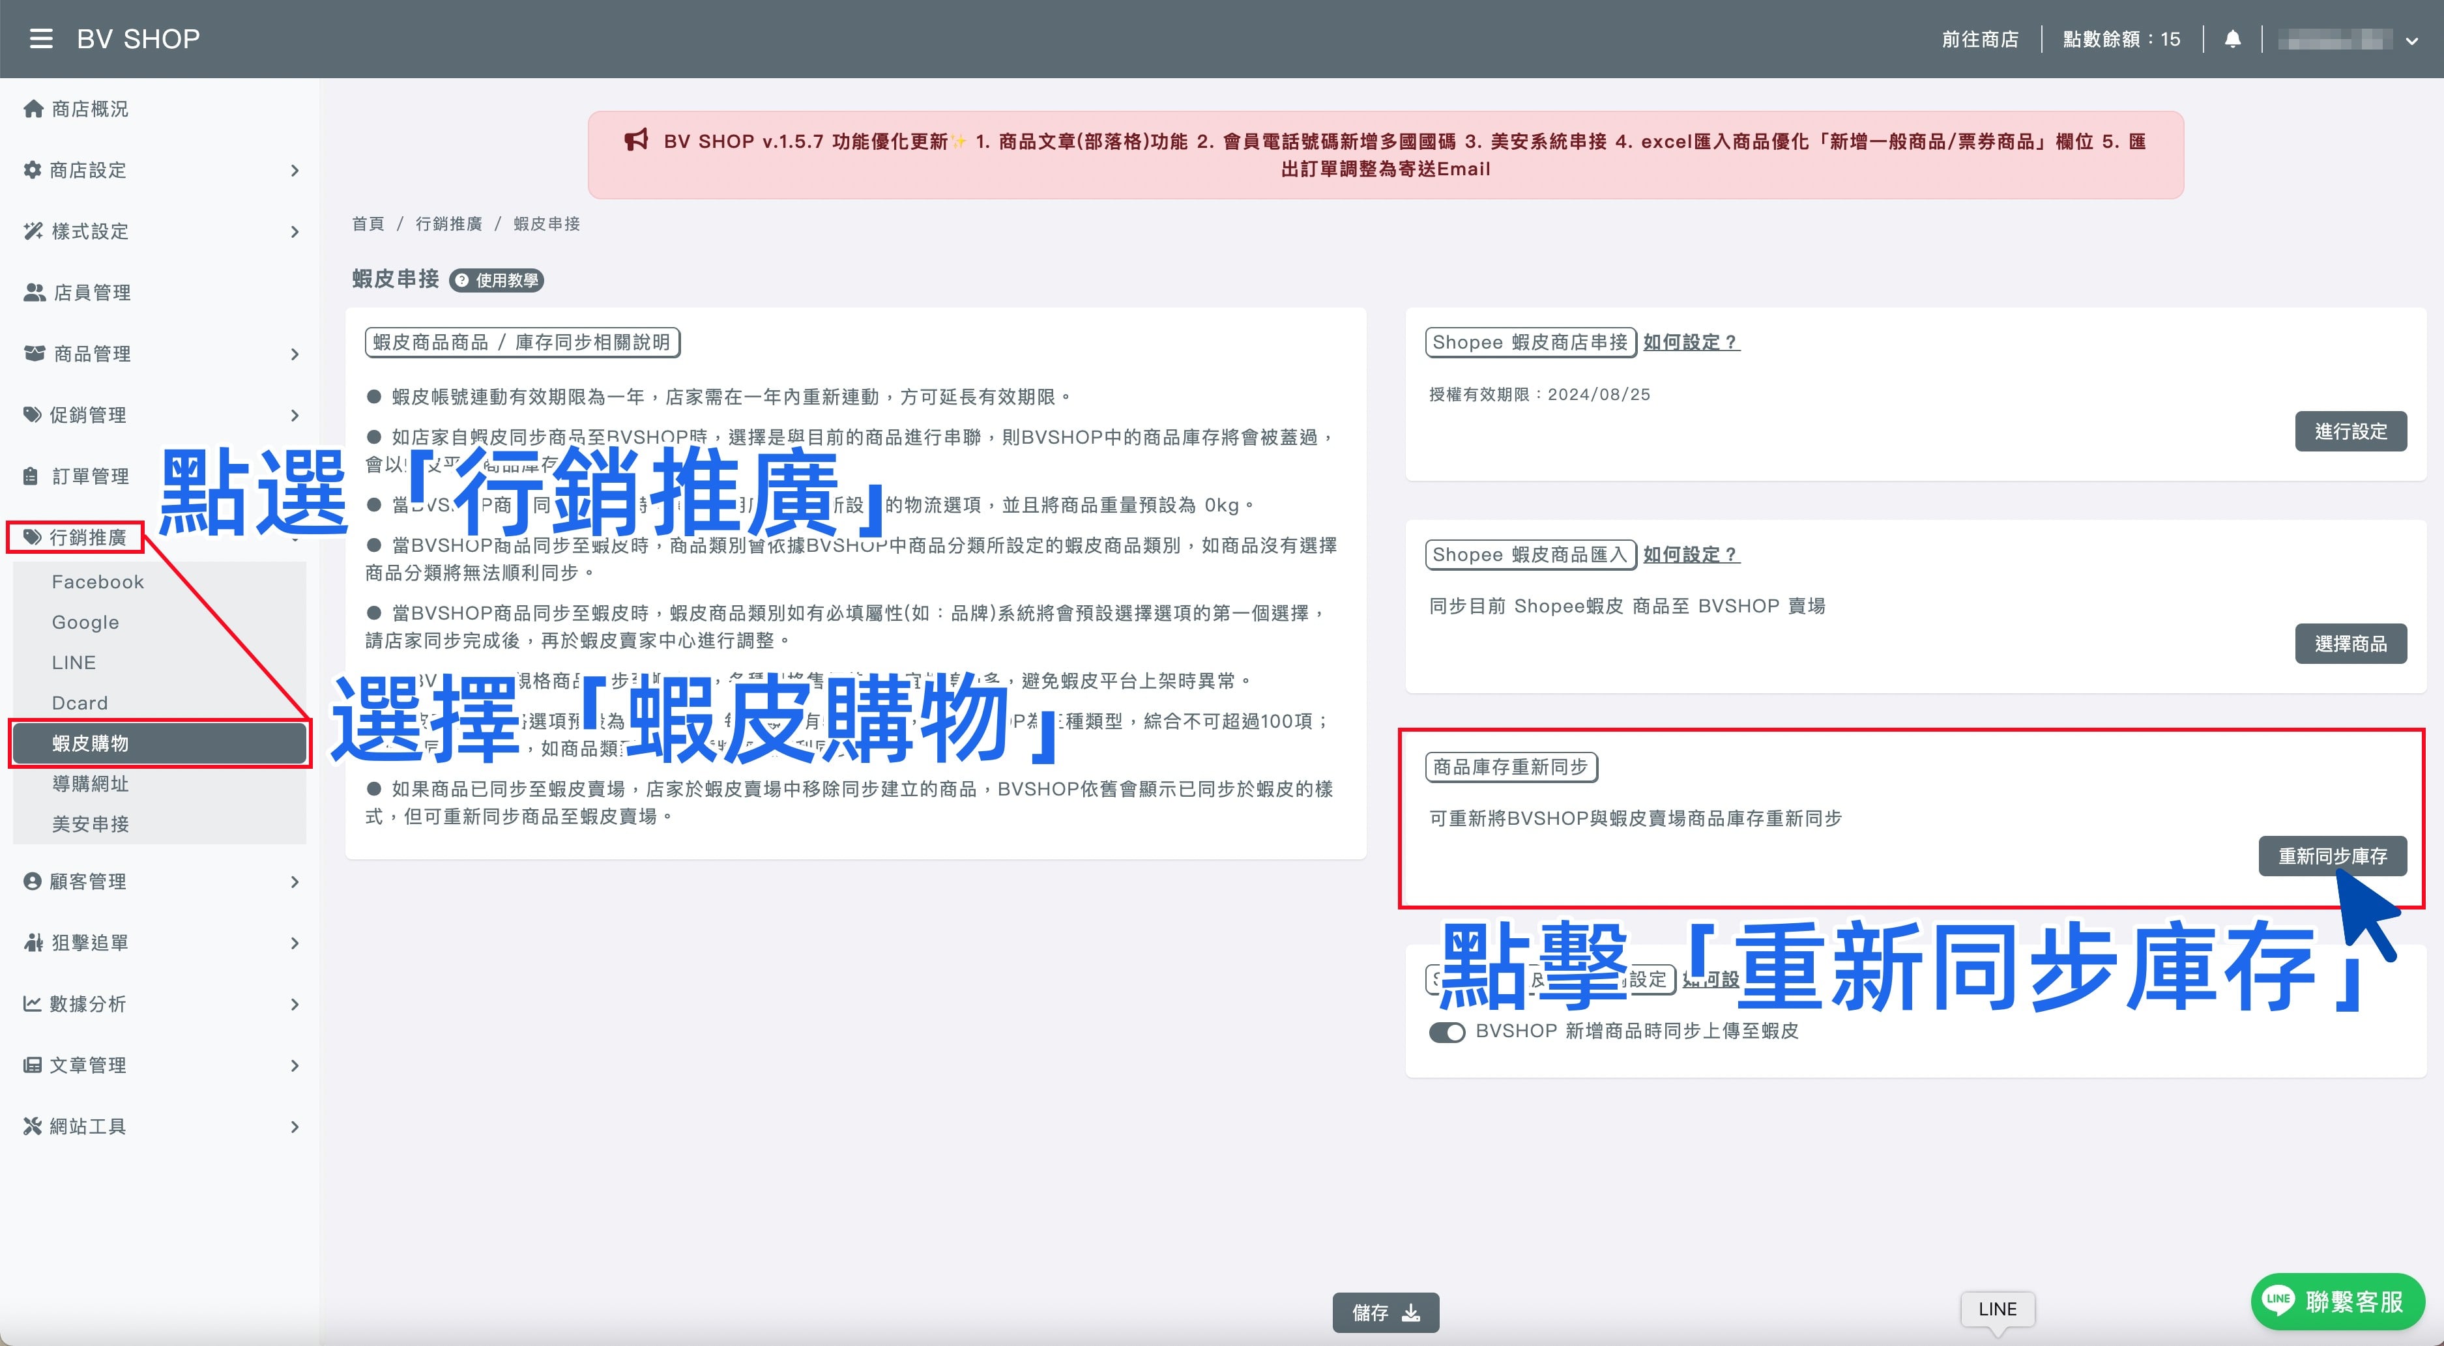
Task: Select 美安串接 submenu item
Action: tap(90, 823)
